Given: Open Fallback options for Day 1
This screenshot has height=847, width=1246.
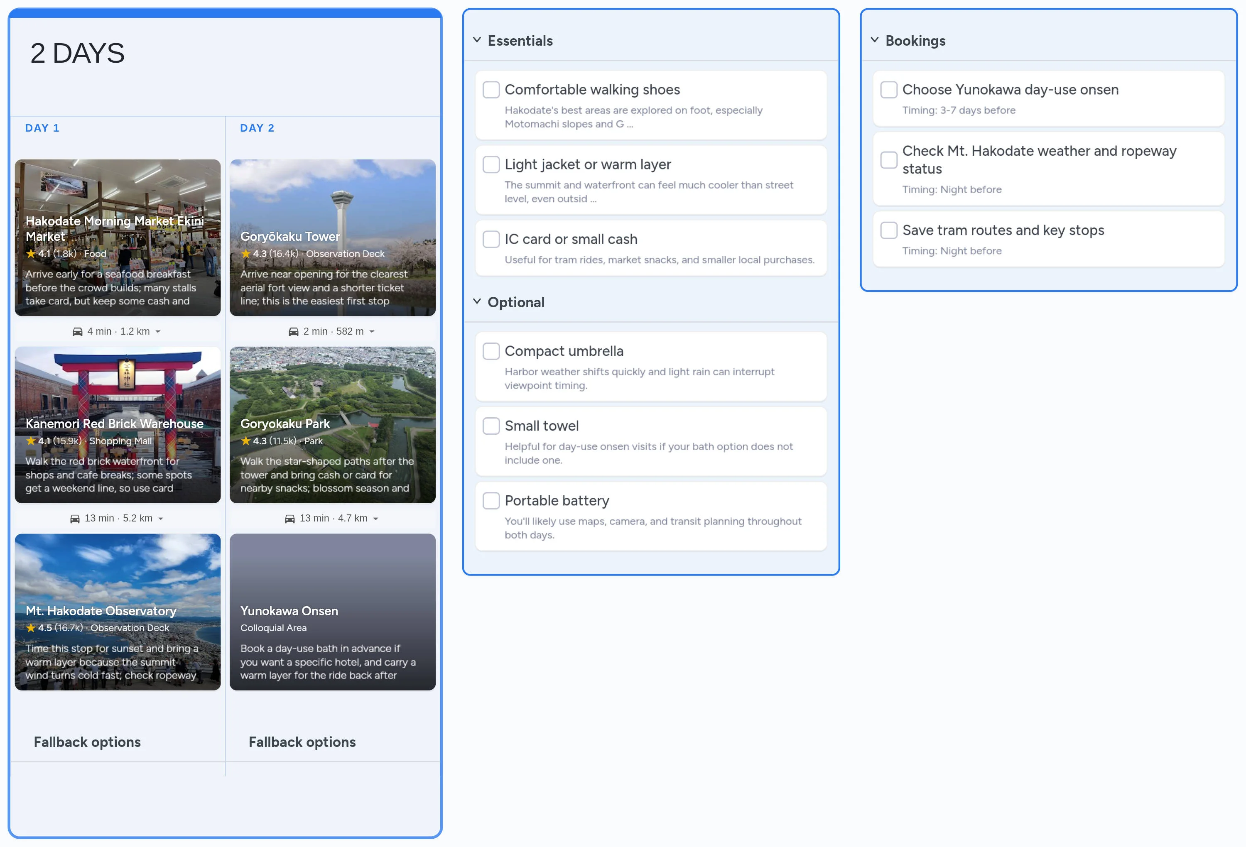Looking at the screenshot, I should pyautogui.click(x=87, y=742).
